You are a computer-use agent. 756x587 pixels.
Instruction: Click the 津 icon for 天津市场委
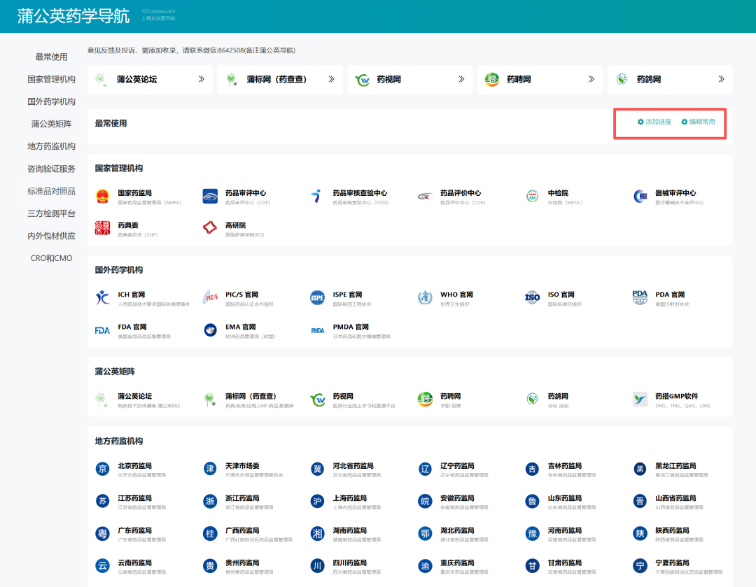coord(210,469)
